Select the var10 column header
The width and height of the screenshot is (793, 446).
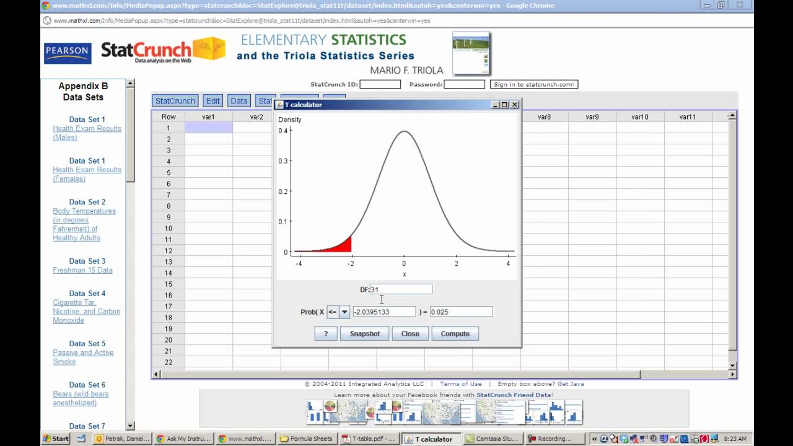[640, 116]
